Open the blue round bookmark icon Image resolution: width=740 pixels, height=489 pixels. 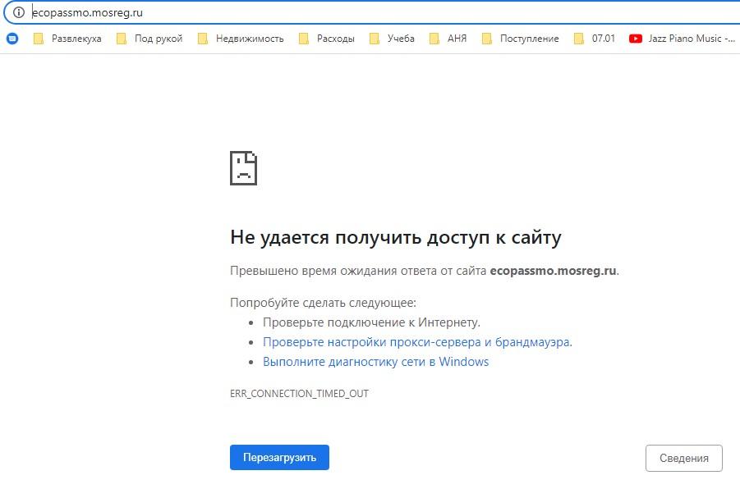coord(12,39)
